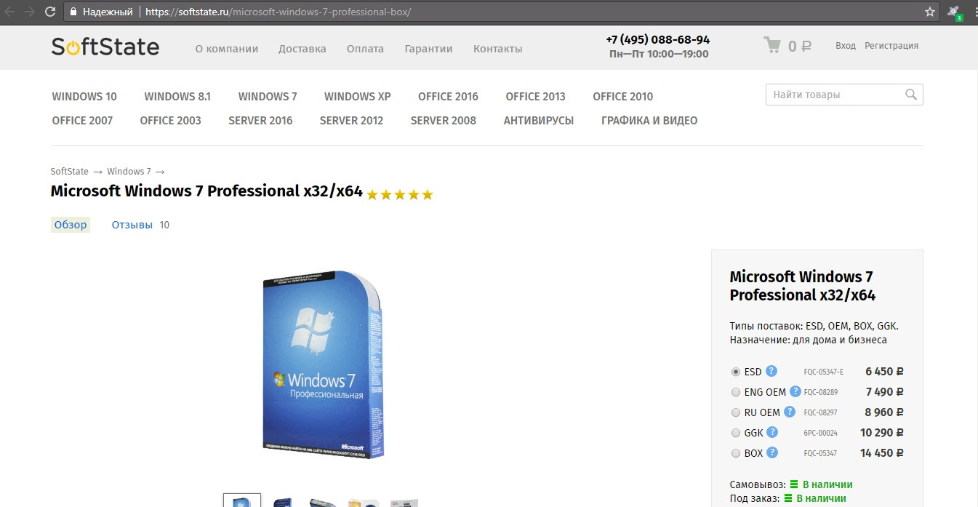Screen dimensions: 978x507
Task: Reload the page with the browser refresh icon
Action: tap(49, 12)
